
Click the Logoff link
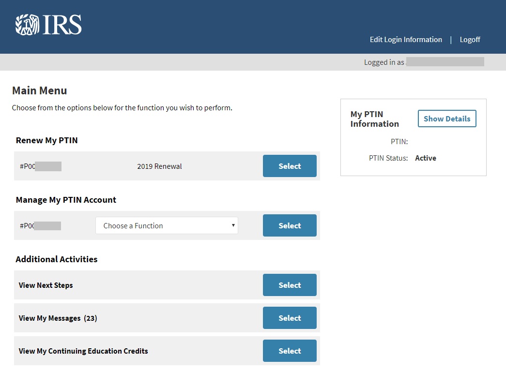point(470,40)
